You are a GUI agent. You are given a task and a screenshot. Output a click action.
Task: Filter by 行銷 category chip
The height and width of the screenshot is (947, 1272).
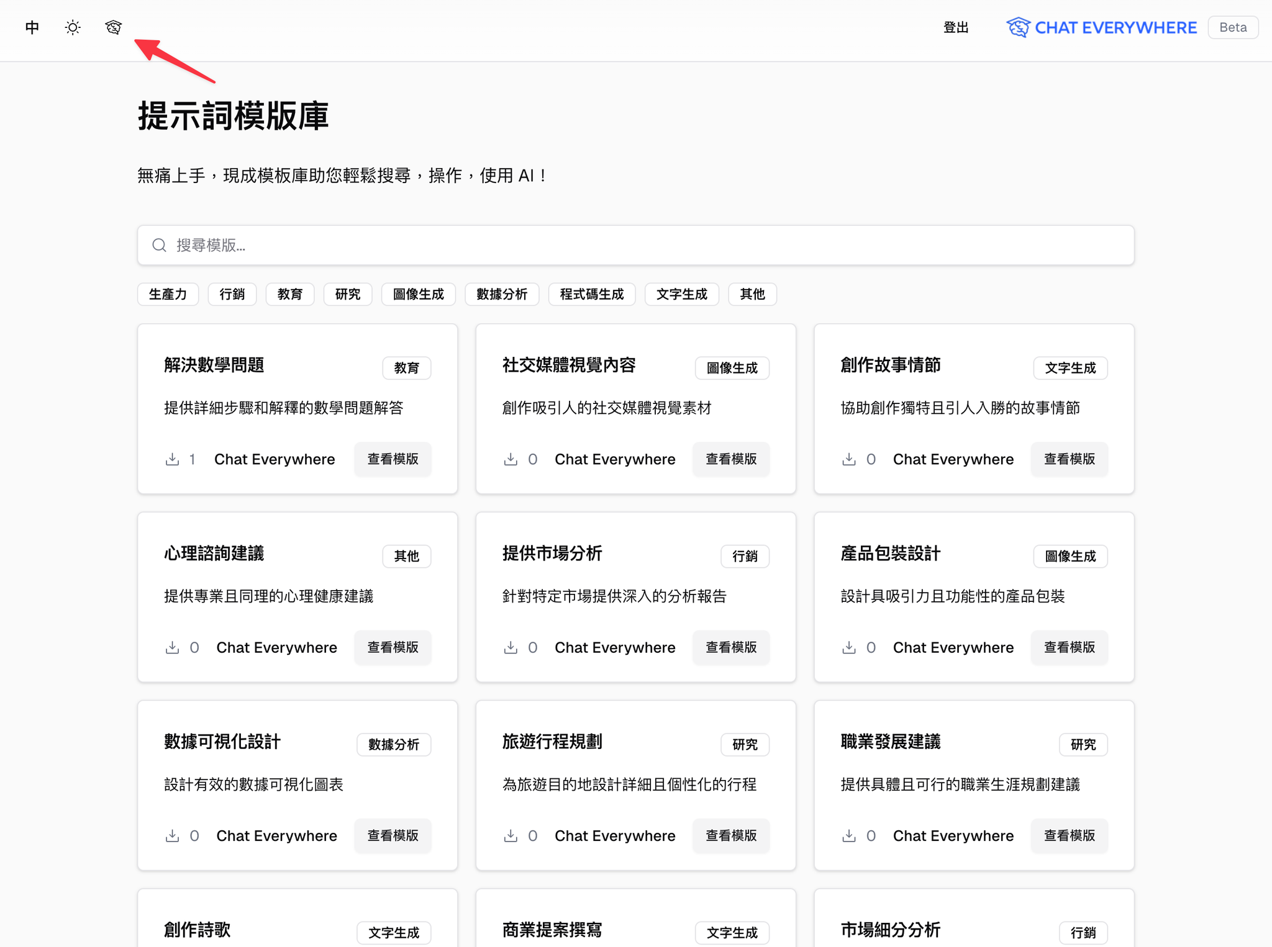tap(232, 294)
